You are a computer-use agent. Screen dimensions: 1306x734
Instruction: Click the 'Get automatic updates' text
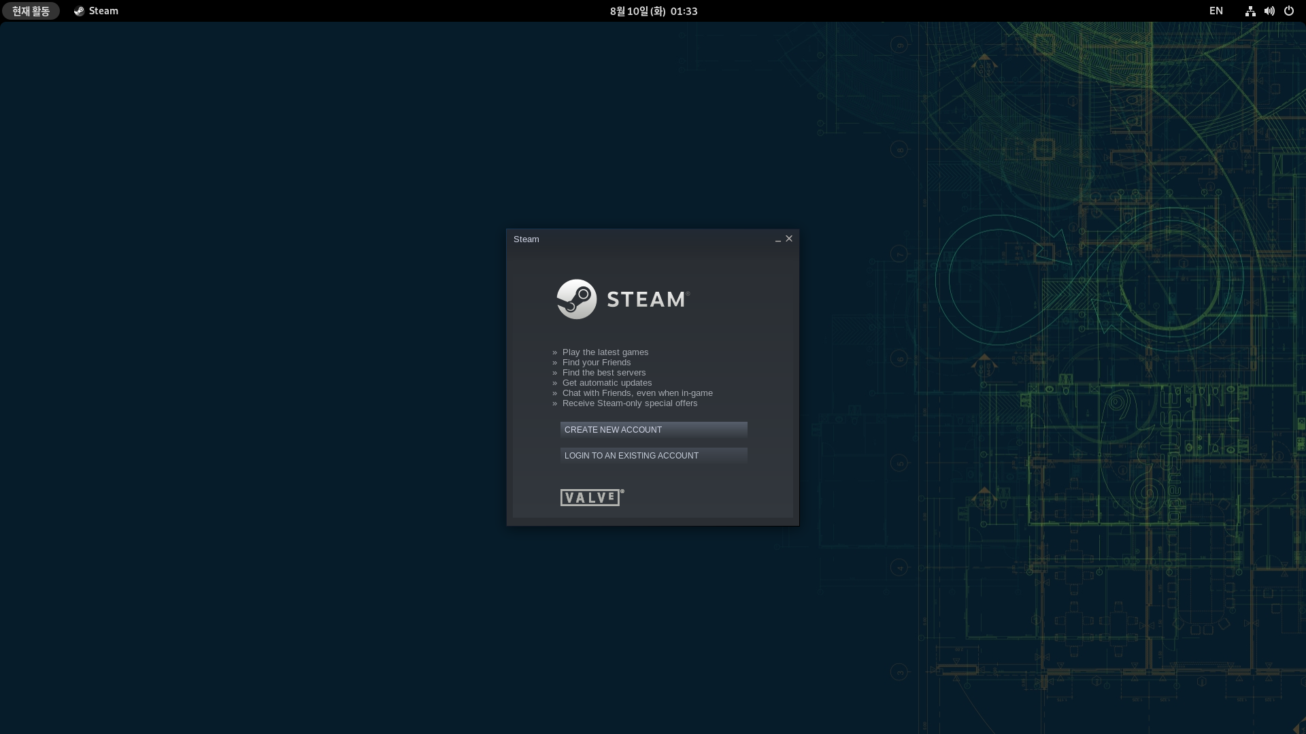point(607,383)
